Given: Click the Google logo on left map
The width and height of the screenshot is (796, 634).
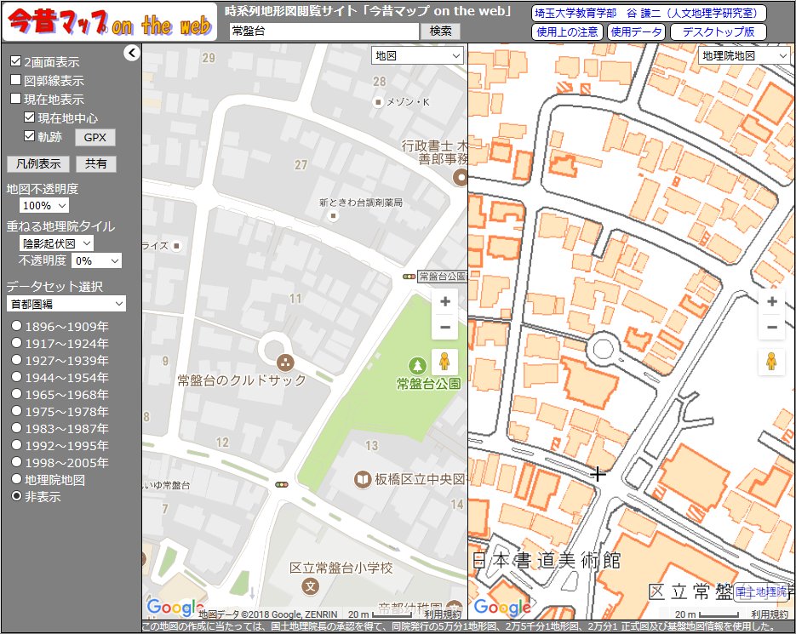Looking at the screenshot, I should point(175,606).
